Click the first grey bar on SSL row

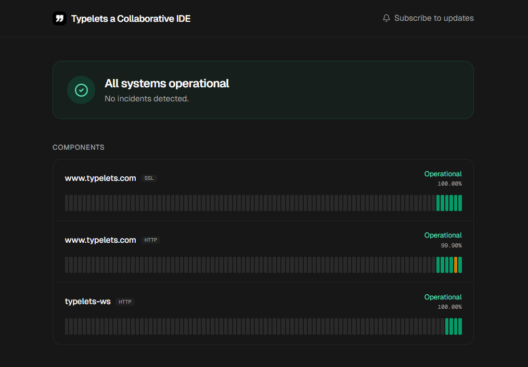[67, 203]
